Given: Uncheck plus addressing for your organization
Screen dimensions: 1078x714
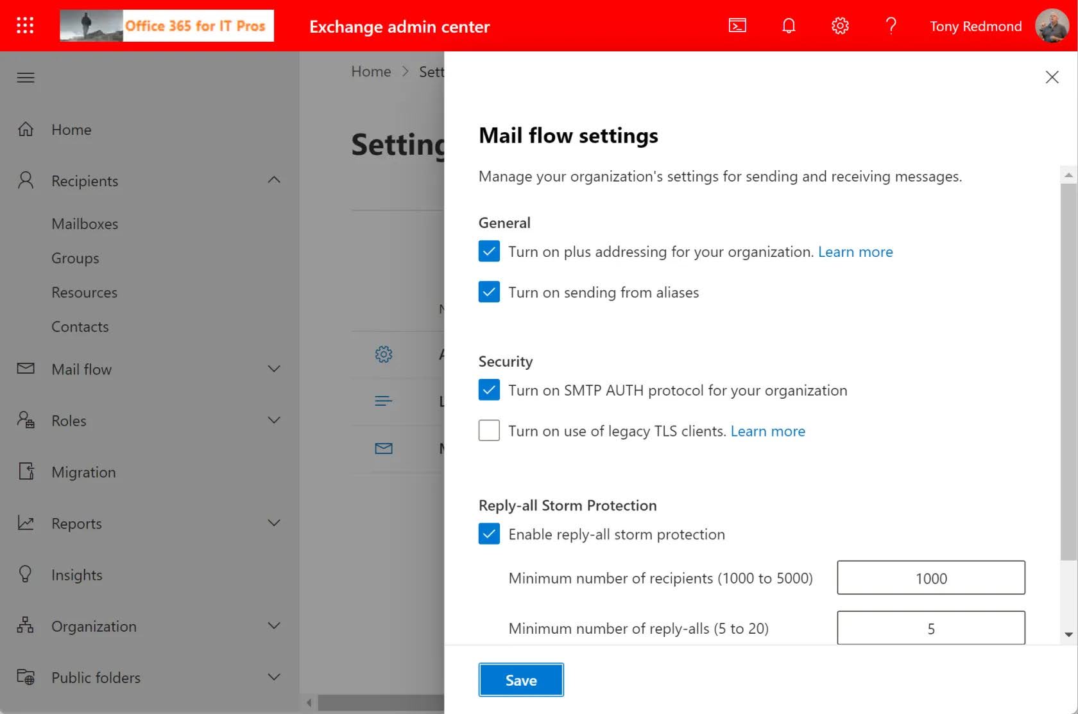Looking at the screenshot, I should coord(489,252).
